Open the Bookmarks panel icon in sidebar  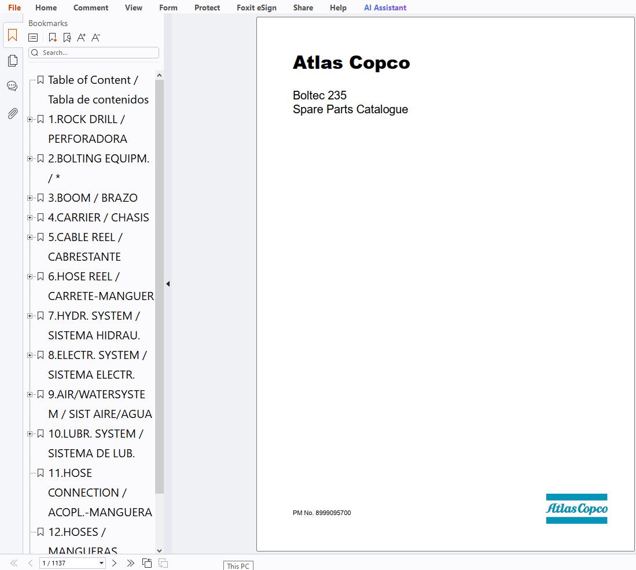[x=13, y=35]
